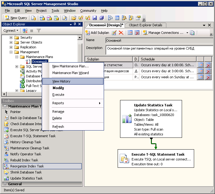Viewport: 215px width, 194px height.
Task: Open Subplan Properties icon beside Add Subplan
Action: tap(114, 33)
